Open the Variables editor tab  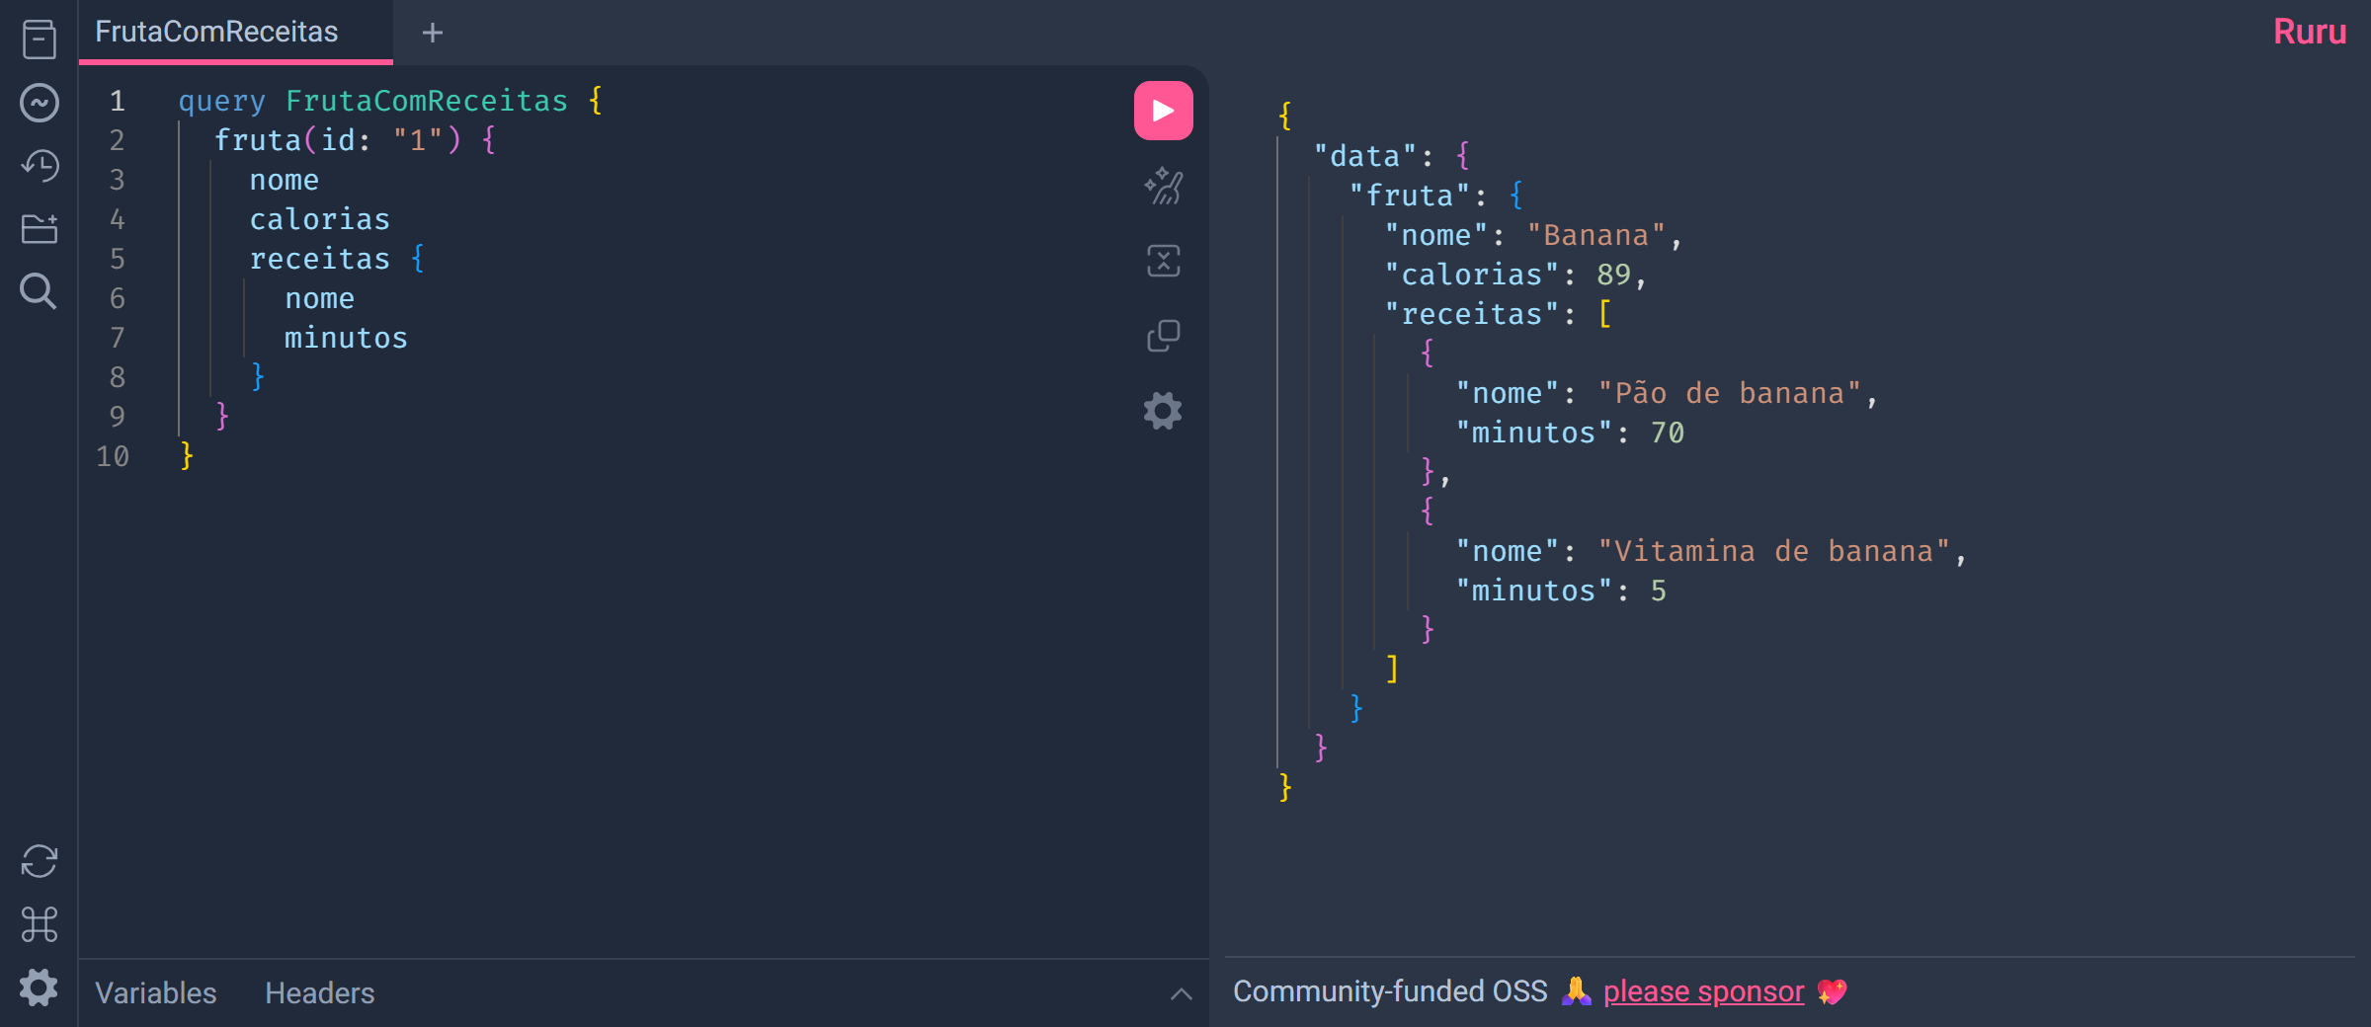coord(156,992)
